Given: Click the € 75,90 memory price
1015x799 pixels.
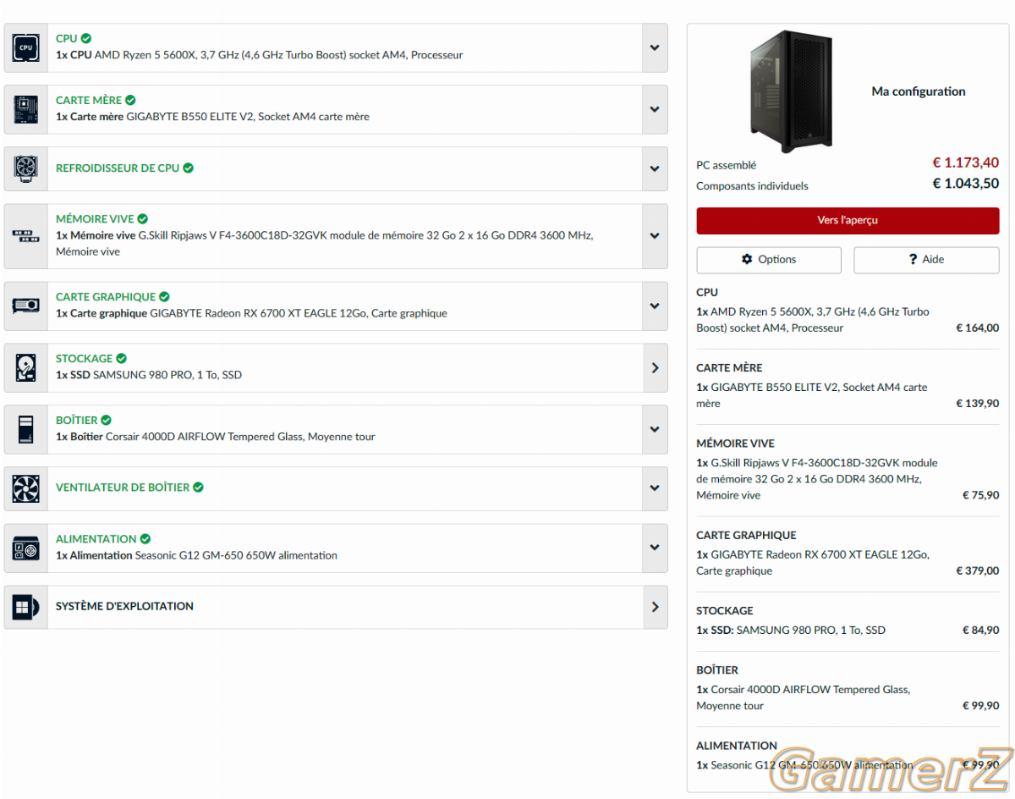Looking at the screenshot, I should point(980,495).
